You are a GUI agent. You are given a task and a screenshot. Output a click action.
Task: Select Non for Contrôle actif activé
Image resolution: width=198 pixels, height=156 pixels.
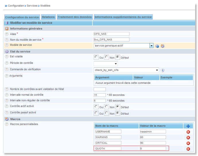[107, 107]
